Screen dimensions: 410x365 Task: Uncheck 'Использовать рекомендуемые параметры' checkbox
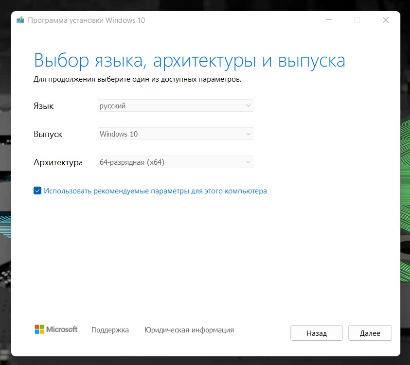click(x=37, y=191)
